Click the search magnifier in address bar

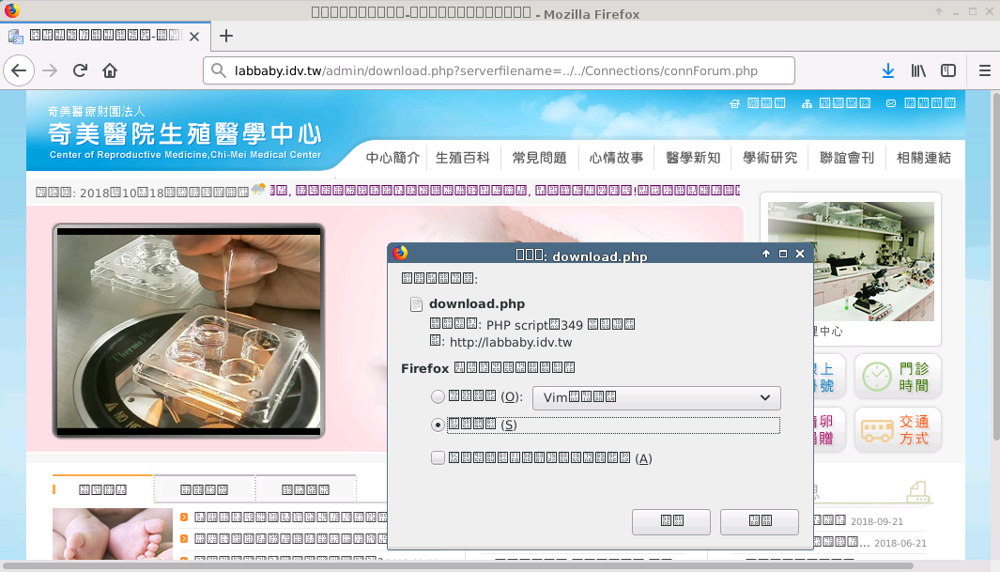pyautogui.click(x=219, y=70)
